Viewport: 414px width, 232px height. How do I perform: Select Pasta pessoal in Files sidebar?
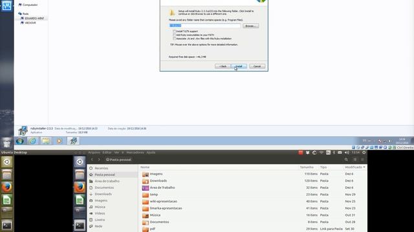105,175
